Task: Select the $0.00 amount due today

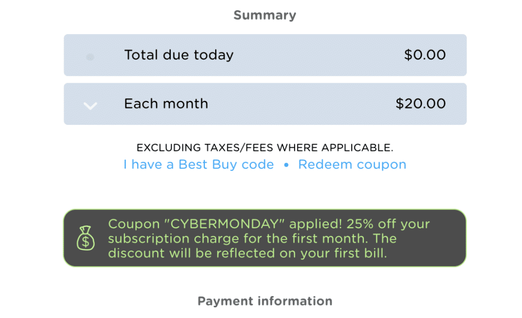Action: click(x=425, y=55)
